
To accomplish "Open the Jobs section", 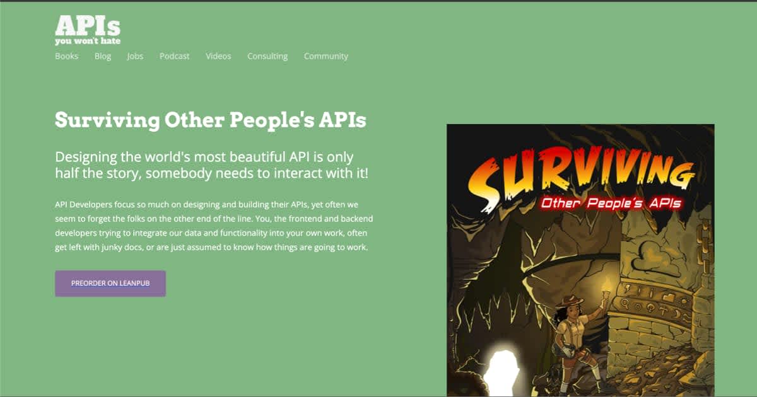I will click(135, 56).
